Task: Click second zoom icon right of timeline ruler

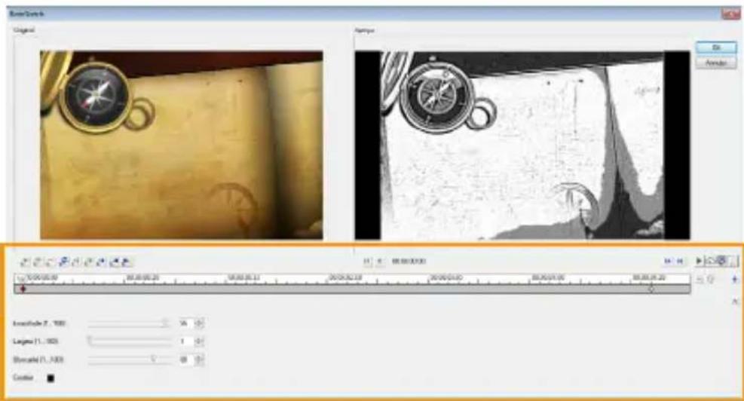Action: [x=711, y=280]
